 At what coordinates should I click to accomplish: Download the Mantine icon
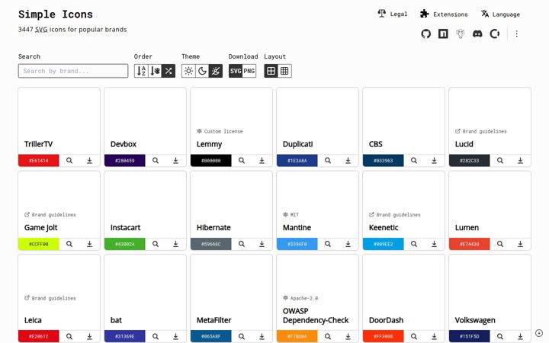[x=348, y=244]
